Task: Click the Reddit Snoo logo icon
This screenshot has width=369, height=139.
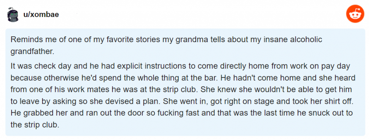Action: [x=355, y=14]
